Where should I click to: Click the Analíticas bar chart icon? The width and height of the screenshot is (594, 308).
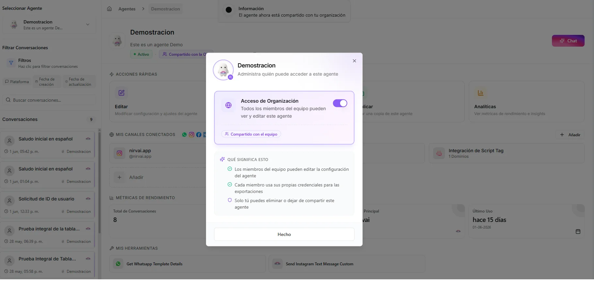(x=480, y=93)
